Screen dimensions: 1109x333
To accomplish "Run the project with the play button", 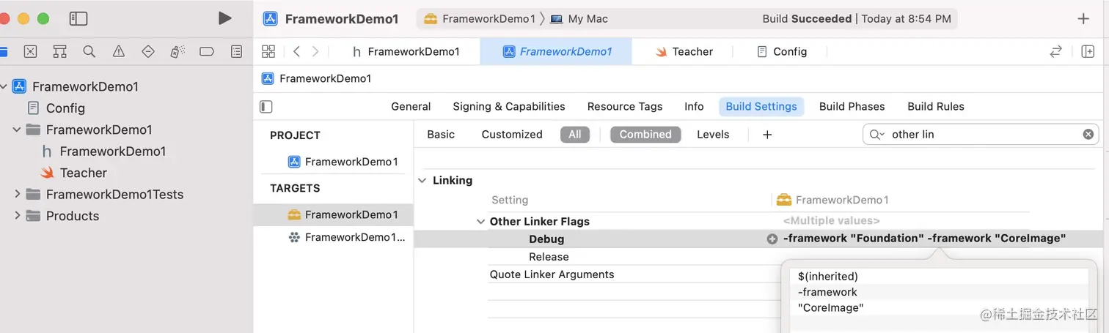I will [x=225, y=18].
